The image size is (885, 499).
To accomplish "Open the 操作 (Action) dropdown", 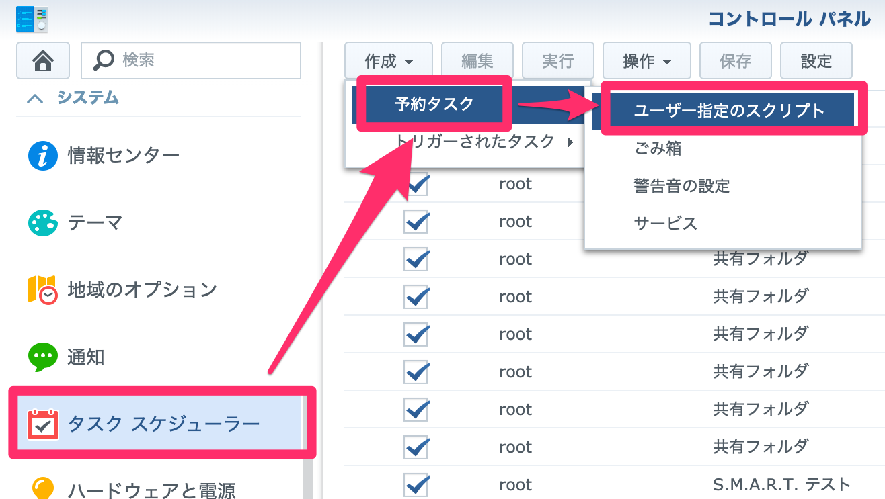I will 646,62.
